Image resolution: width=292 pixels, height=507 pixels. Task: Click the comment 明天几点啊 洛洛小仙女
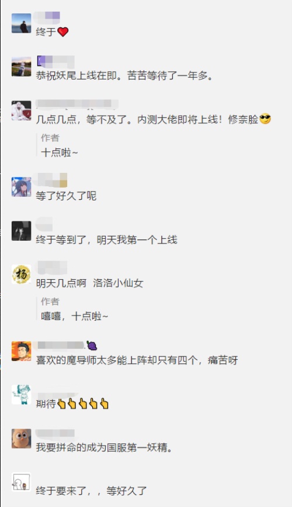pyautogui.click(x=89, y=283)
